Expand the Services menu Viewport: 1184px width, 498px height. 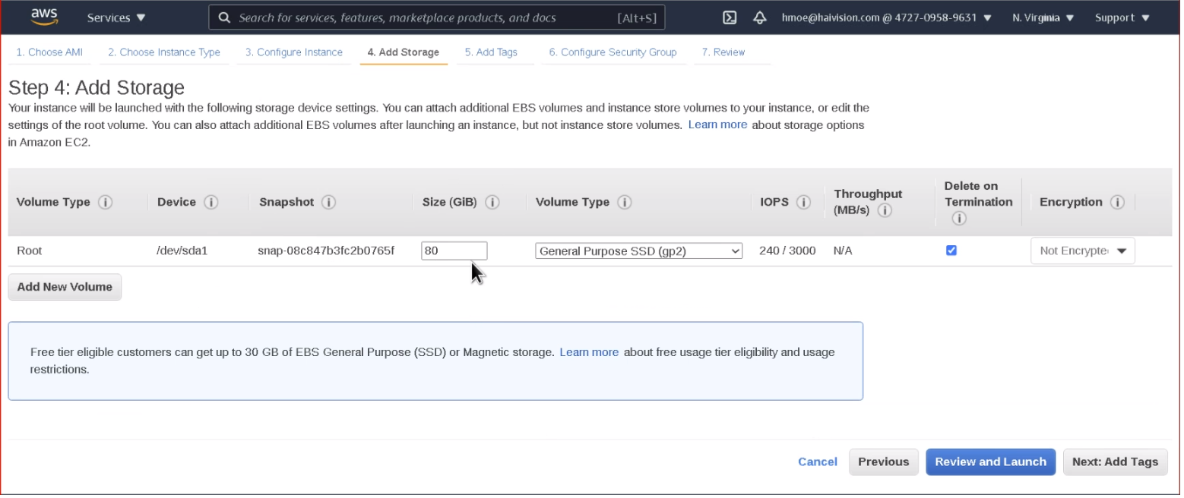coord(116,17)
